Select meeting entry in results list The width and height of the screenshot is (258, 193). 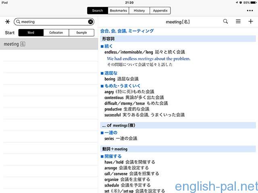[48, 44]
